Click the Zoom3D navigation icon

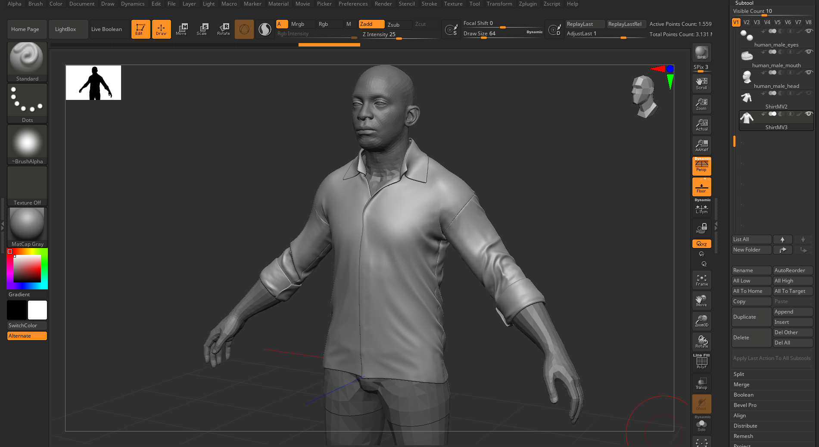click(x=701, y=321)
